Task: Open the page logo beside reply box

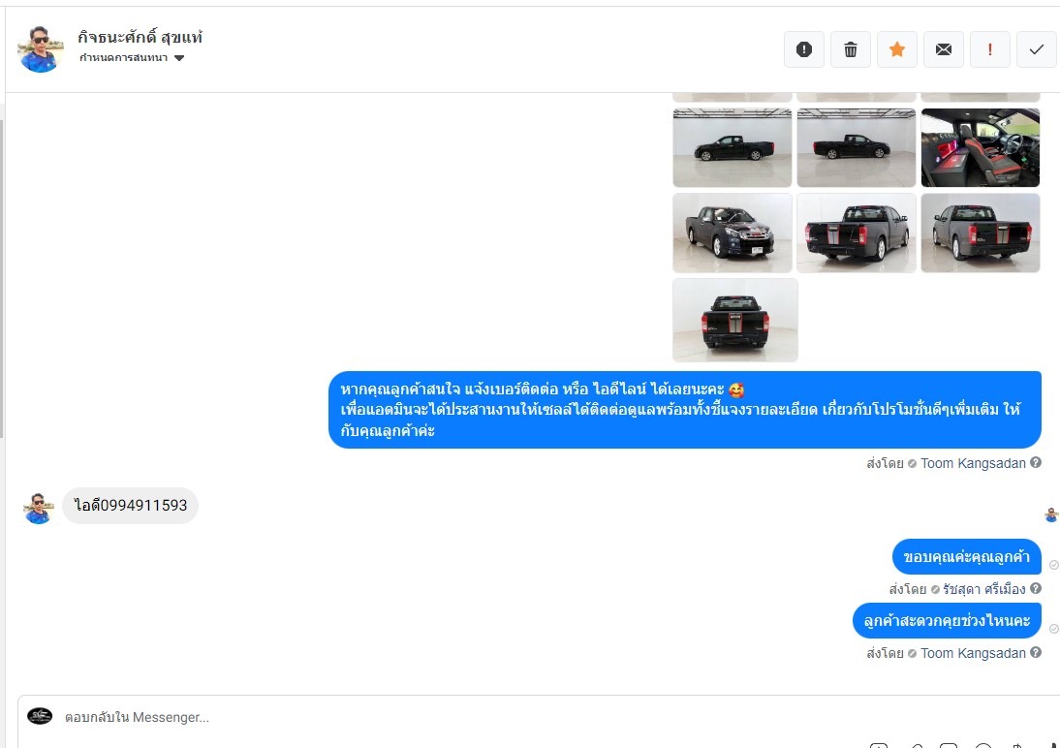Action: [40, 716]
